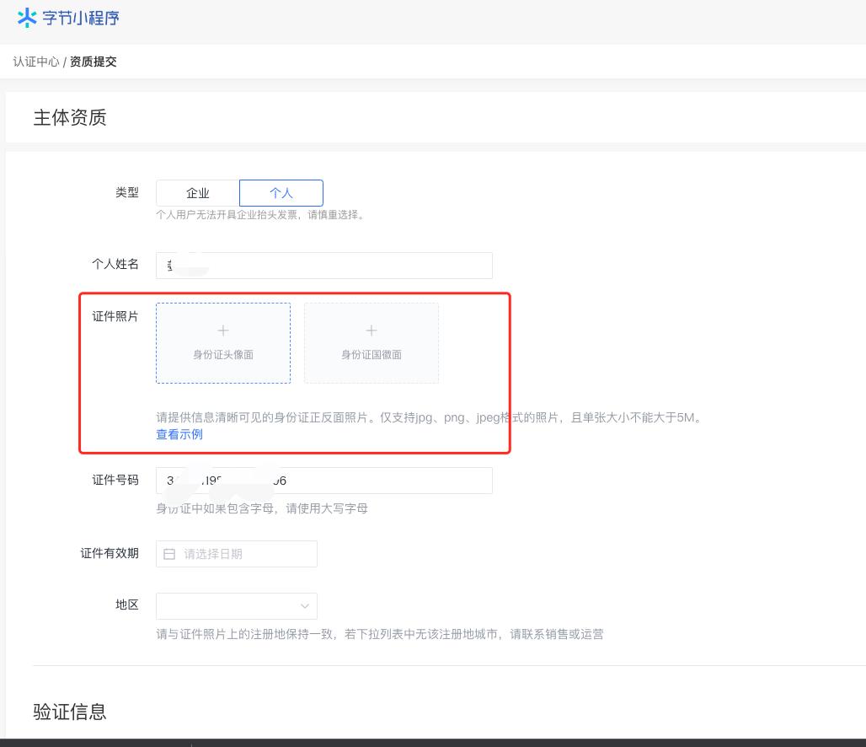
Task: Click the 证件照片 field label
Action: point(115,316)
